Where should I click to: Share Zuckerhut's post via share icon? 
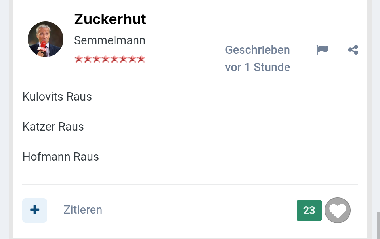click(353, 50)
